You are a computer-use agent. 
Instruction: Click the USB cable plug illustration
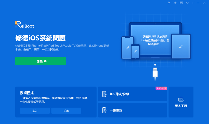[x=155, y=74]
